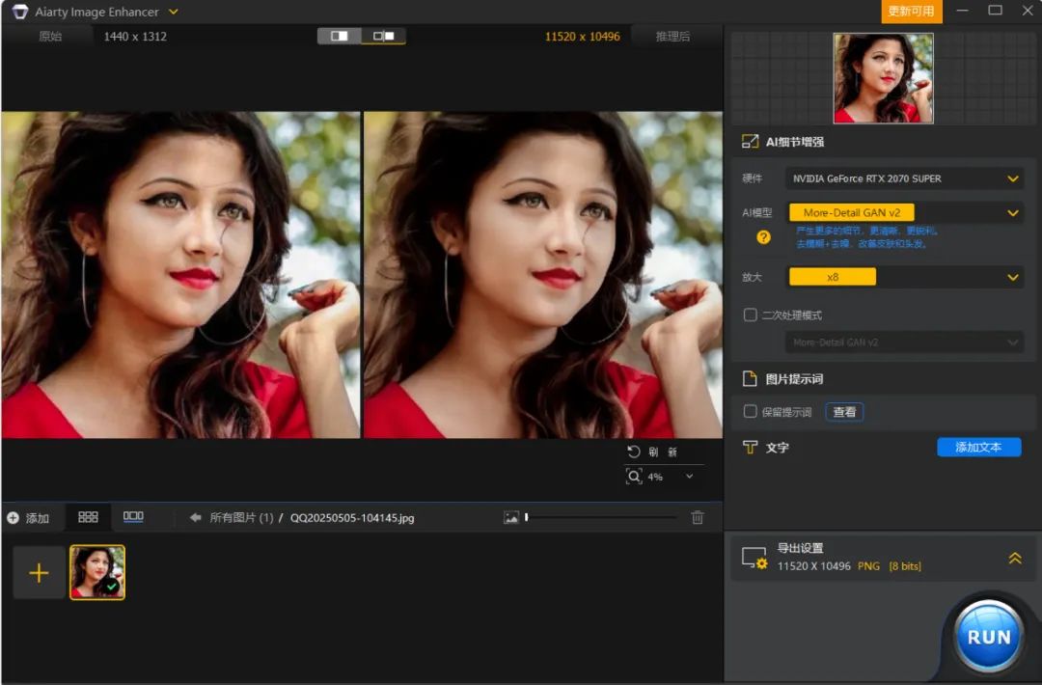Click the 1440 x 1312 original resolution text
This screenshot has width=1042, height=685.
[x=135, y=37]
